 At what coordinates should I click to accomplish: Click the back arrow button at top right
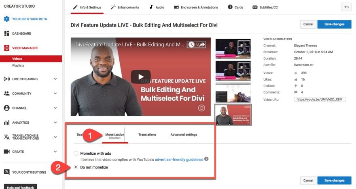tap(346, 7)
